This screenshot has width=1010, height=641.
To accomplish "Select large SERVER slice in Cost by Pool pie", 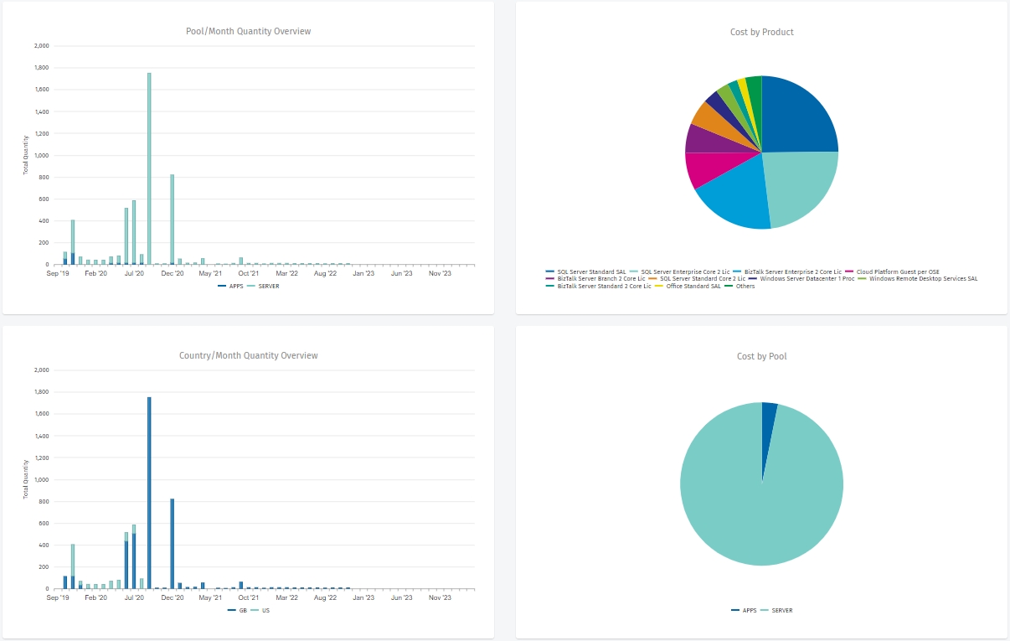I will click(754, 503).
